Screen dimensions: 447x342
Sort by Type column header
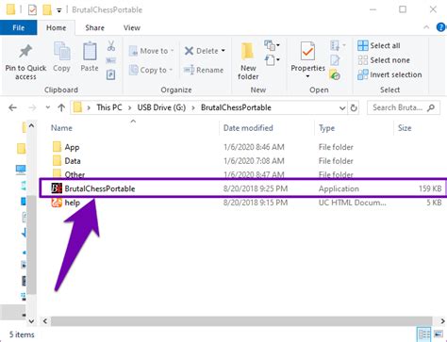tap(326, 128)
